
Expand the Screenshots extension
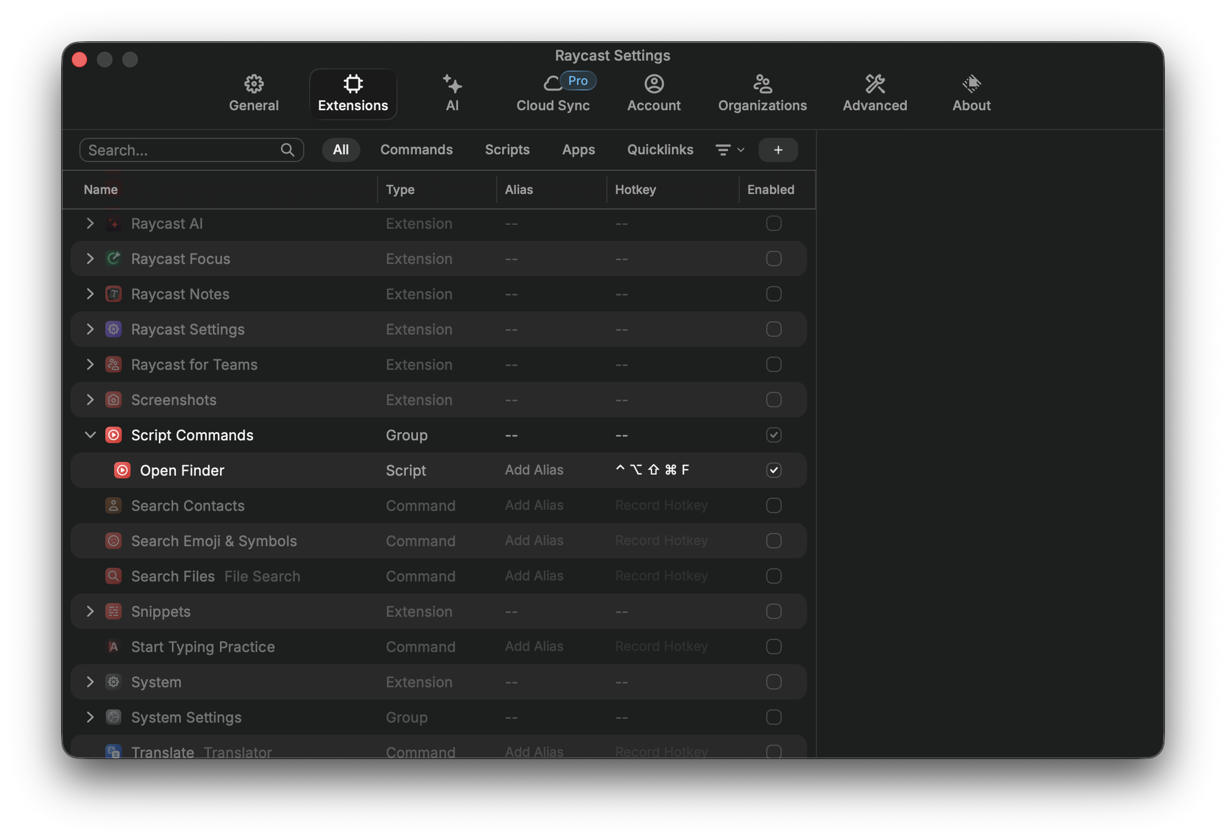[x=90, y=400]
